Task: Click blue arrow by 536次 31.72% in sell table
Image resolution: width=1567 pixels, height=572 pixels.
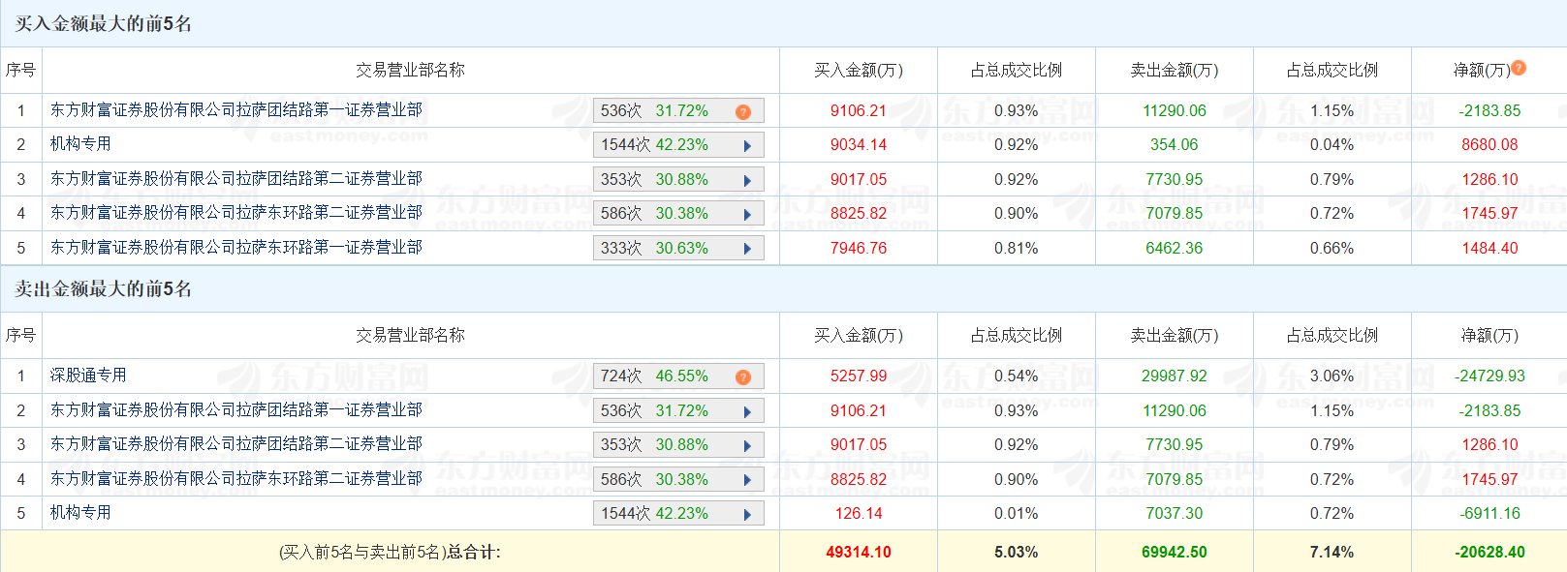Action: coord(747,412)
